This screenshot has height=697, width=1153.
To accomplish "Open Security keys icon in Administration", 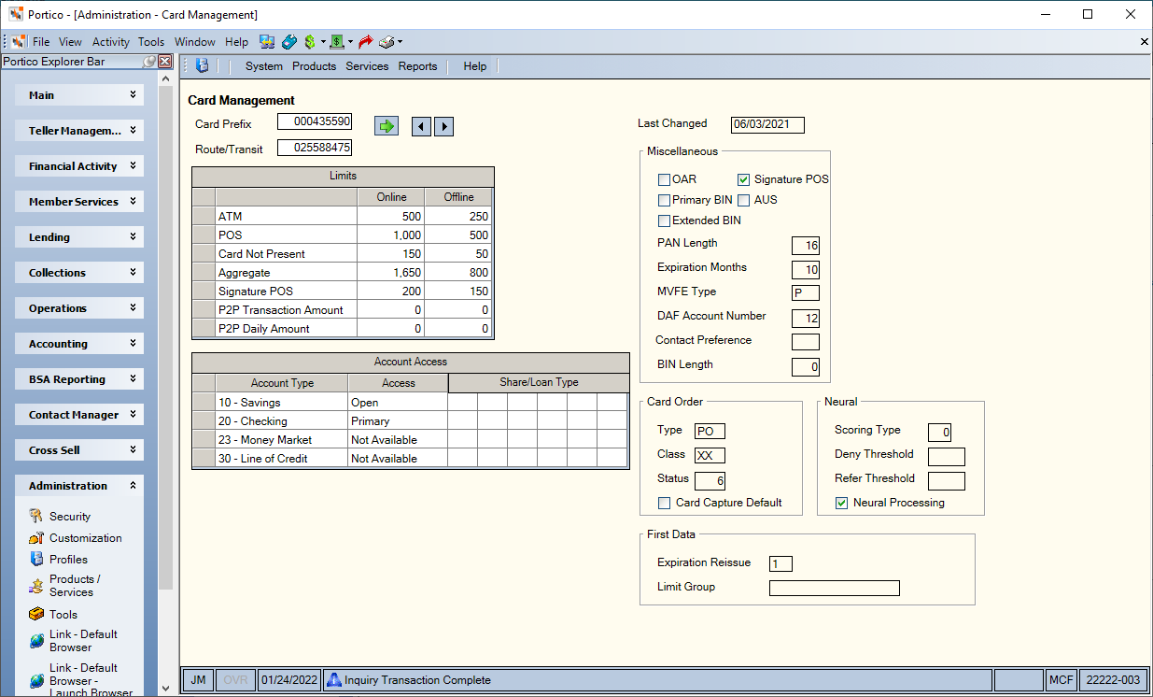I will [x=36, y=516].
